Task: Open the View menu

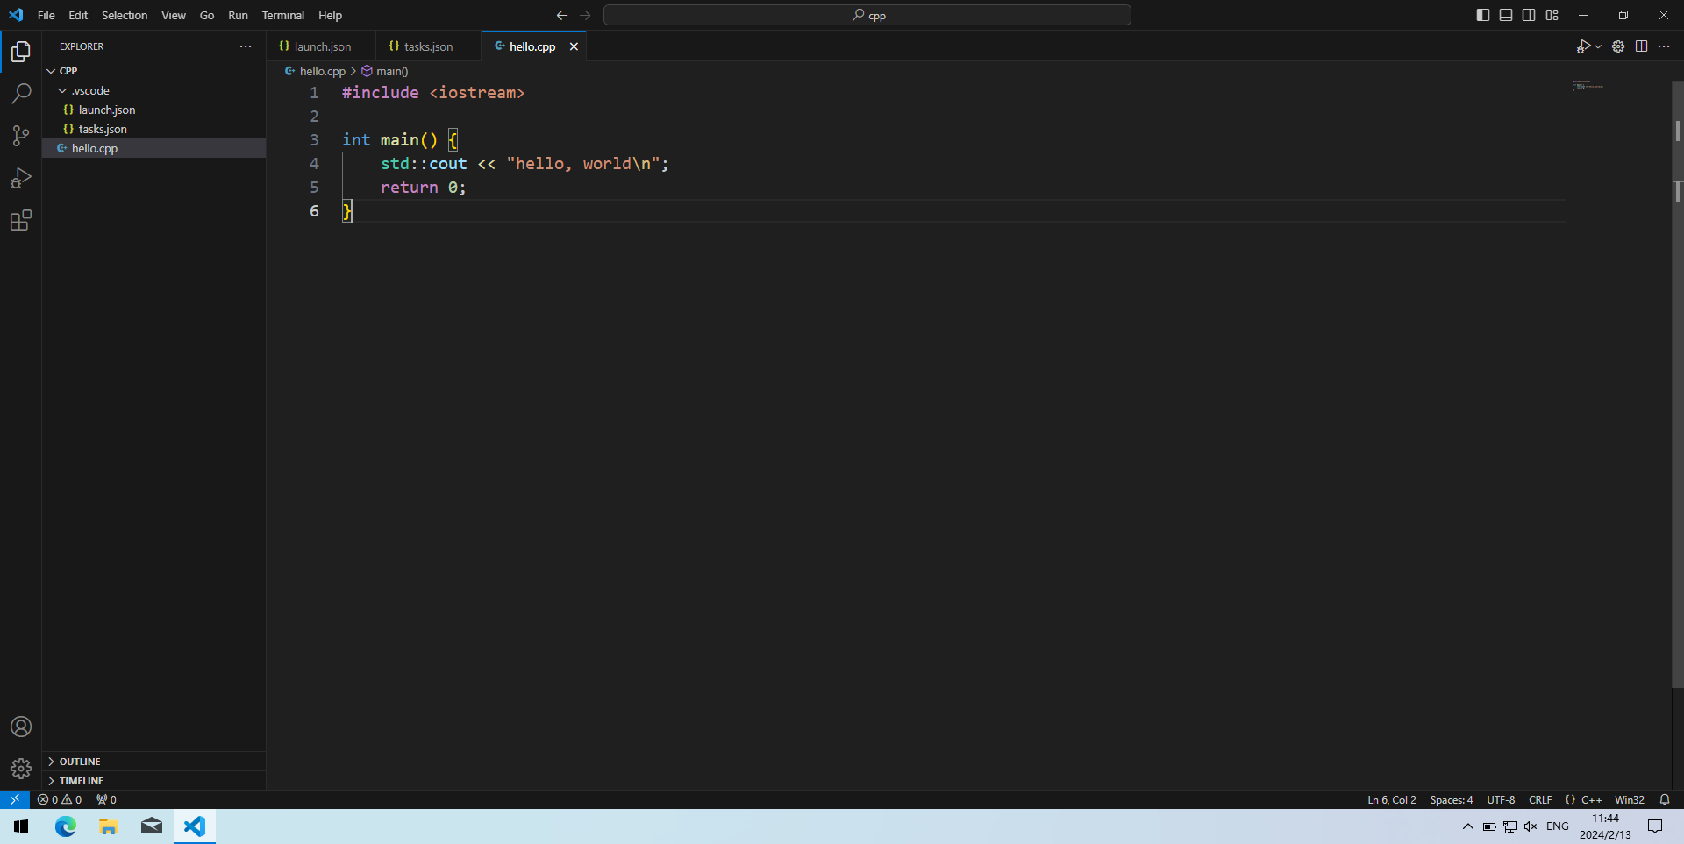Action: [x=174, y=15]
